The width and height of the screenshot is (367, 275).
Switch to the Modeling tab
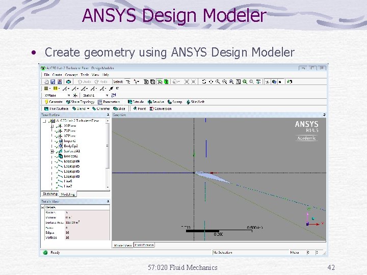(68, 194)
